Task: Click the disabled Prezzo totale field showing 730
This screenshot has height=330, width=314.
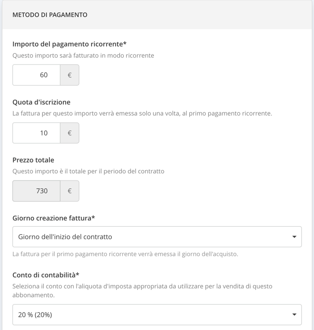Action: point(37,191)
